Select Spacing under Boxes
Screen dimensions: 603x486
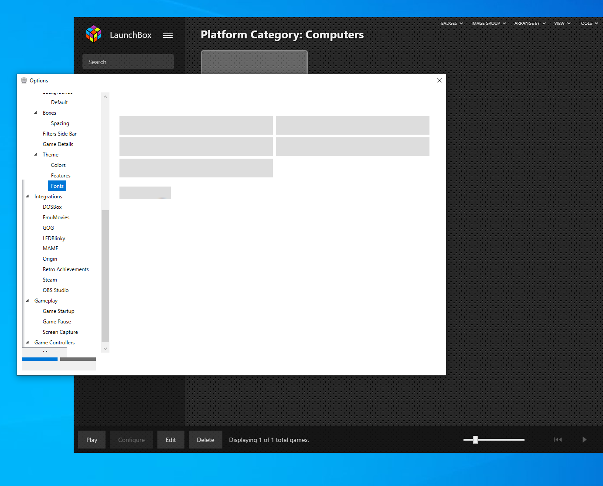60,123
